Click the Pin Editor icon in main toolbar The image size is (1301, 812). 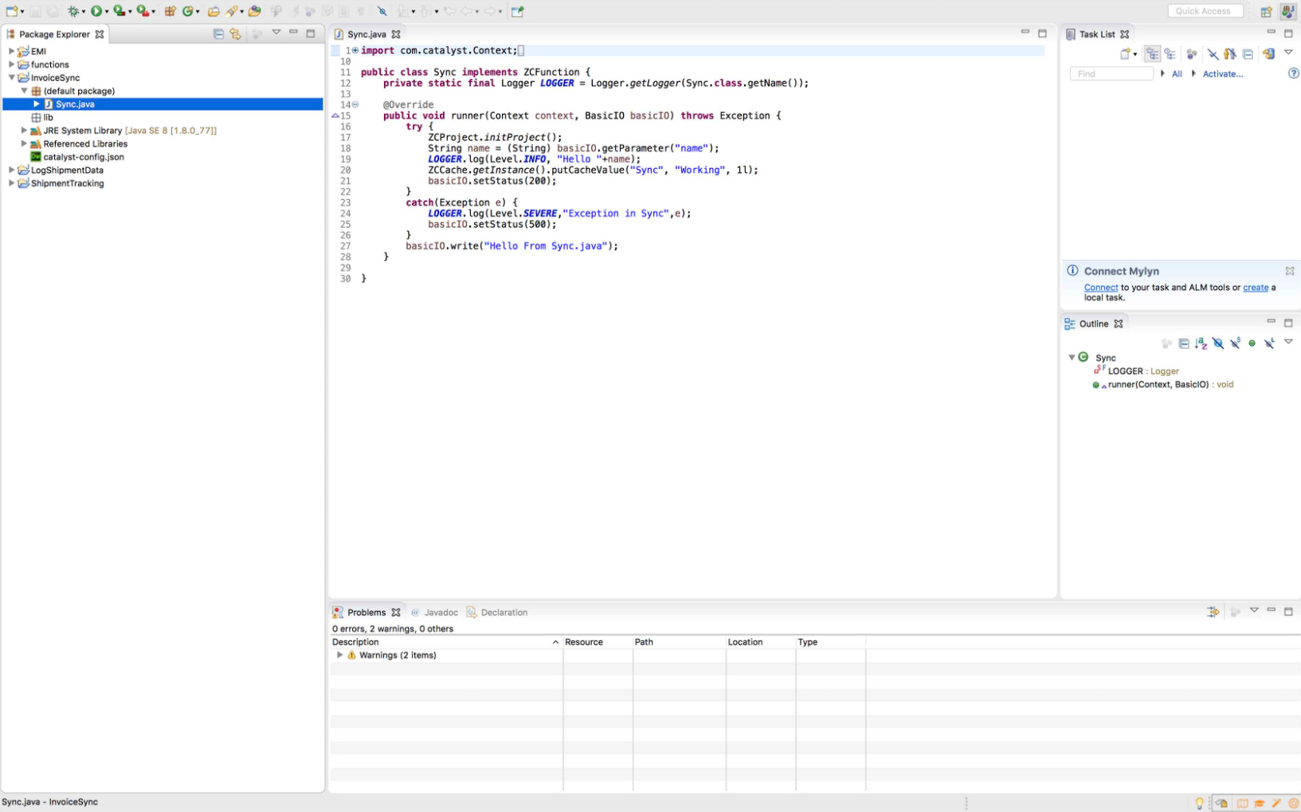pos(517,11)
